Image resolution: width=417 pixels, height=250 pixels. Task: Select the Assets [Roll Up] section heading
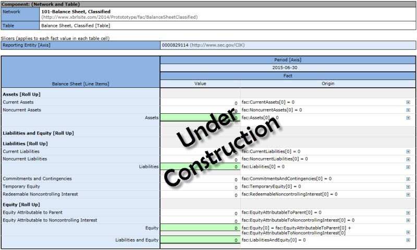[22, 95]
